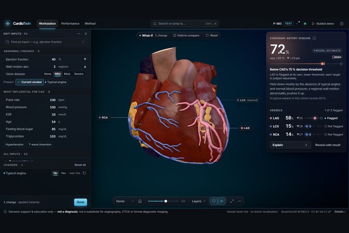This screenshot has width=349, height=233.
Task: Click the Ejection fraction down arrow
Action: tap(85, 59)
